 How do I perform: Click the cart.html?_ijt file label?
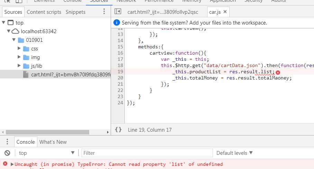pos(71,75)
